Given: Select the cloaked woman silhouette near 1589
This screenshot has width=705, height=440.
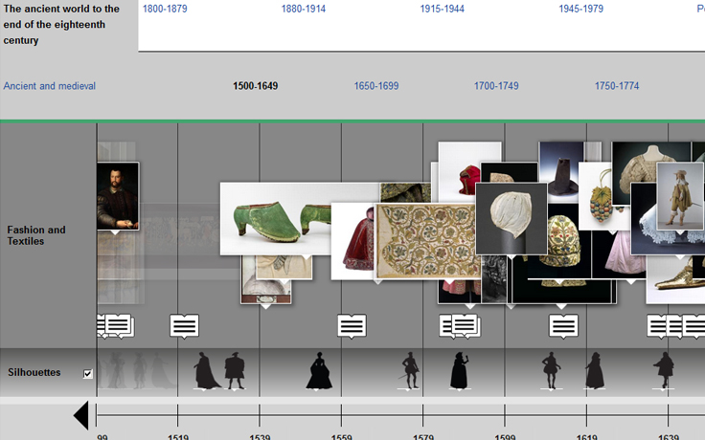Looking at the screenshot, I should tap(460, 370).
